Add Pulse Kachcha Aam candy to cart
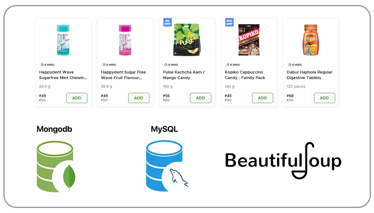Viewport: 374px width, 213px height. point(200,98)
